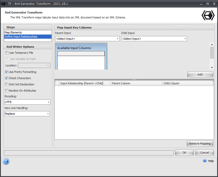Open the Location browse ellipsis button
Screen dimensions: 218x177
click(48, 65)
